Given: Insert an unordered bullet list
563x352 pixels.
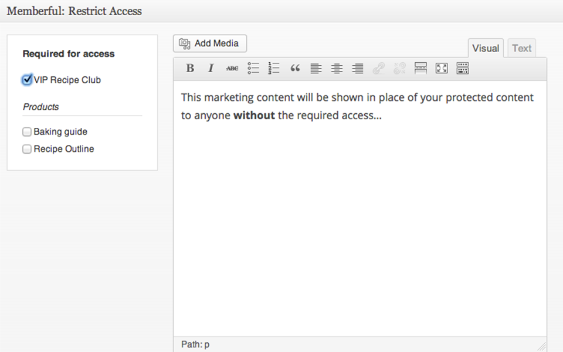Looking at the screenshot, I should pyautogui.click(x=253, y=68).
